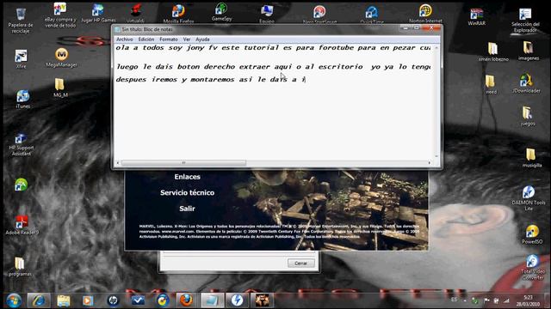Click text line starting 'ola a todos soy jony'
The width and height of the screenshot is (551, 309).
coord(273,48)
